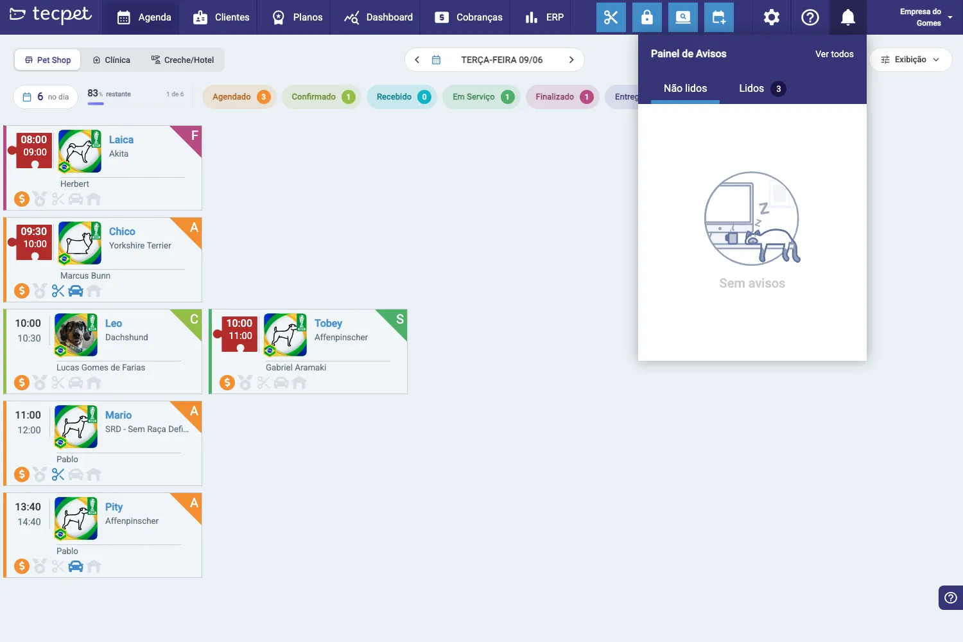Click the medal icon on Leo's card

click(x=40, y=383)
